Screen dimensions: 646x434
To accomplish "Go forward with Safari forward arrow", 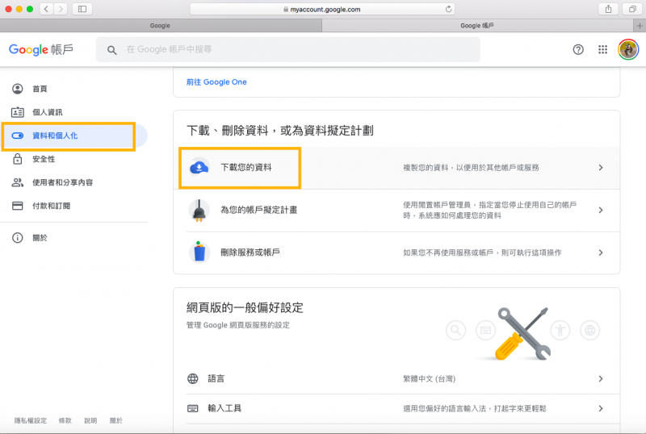I will pos(61,9).
